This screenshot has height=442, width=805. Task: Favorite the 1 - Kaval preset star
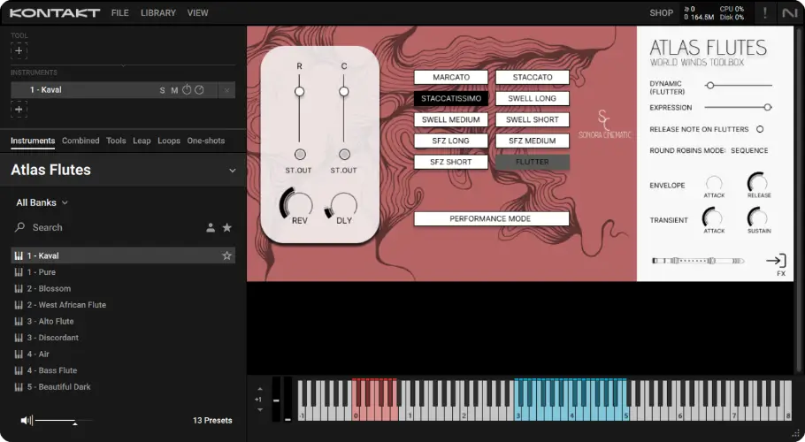pyautogui.click(x=226, y=255)
